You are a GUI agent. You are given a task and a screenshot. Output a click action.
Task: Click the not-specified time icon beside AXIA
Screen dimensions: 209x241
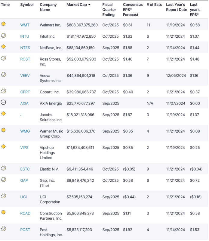[x=3, y=102]
